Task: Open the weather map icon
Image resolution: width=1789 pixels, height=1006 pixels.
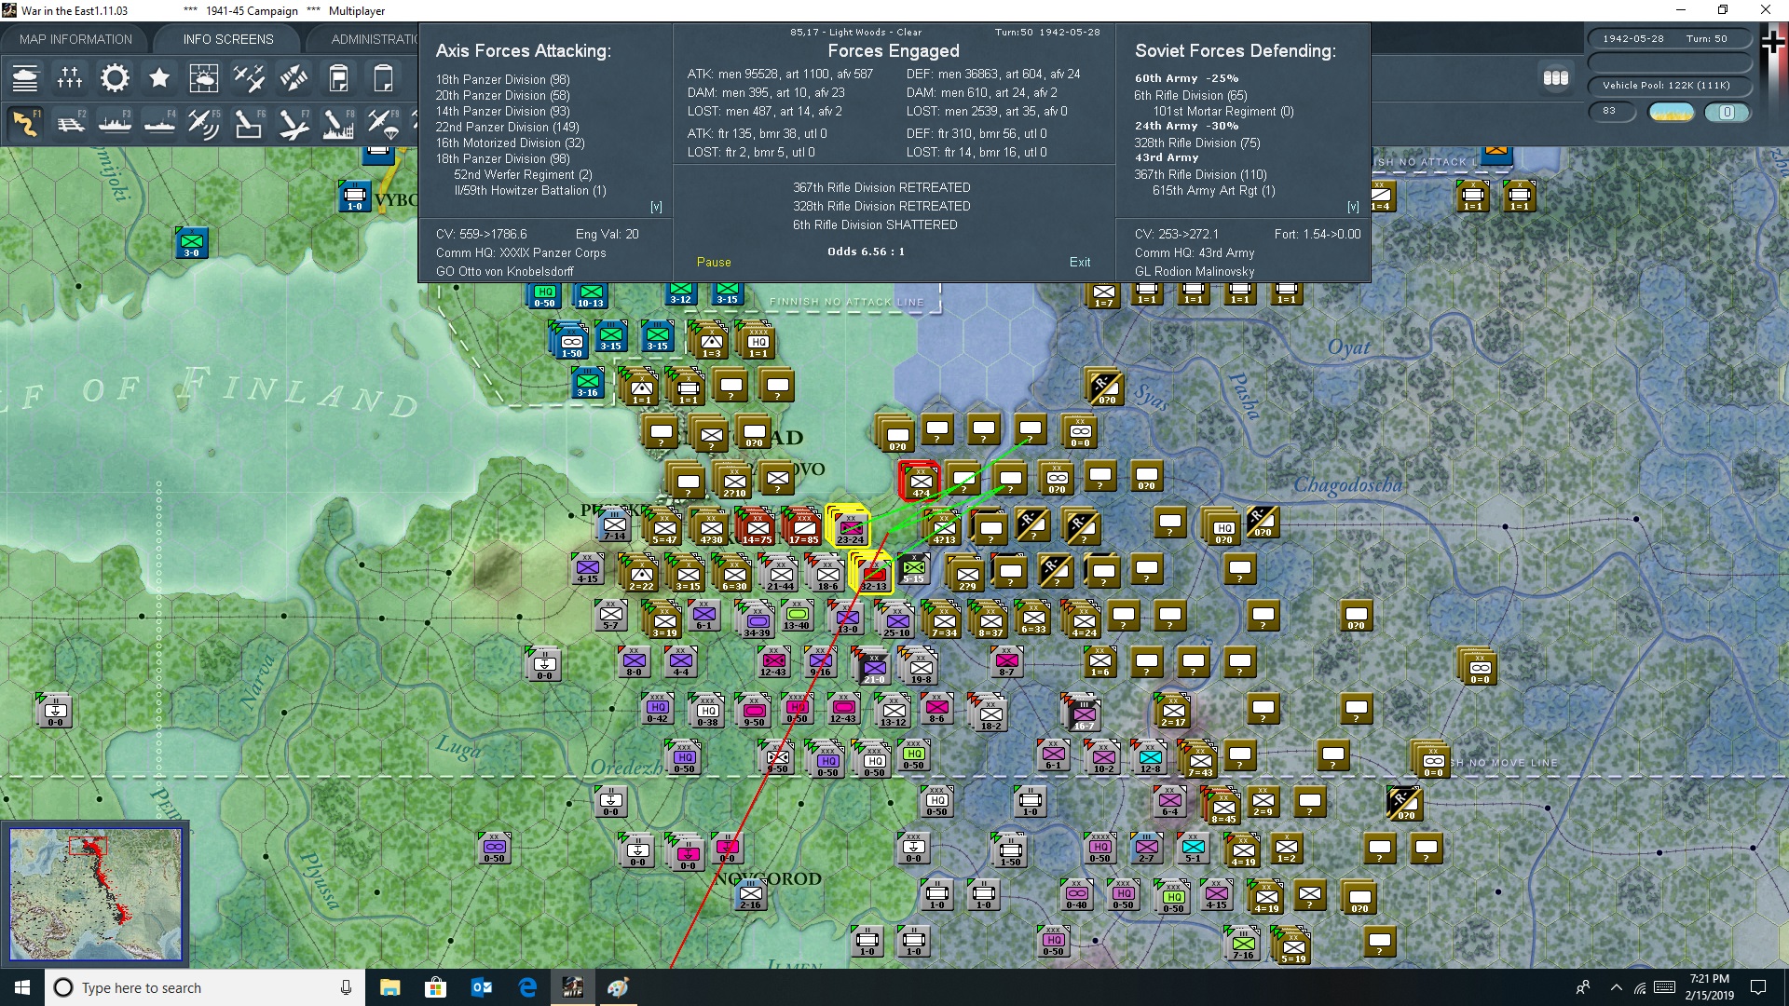Action: point(203,78)
